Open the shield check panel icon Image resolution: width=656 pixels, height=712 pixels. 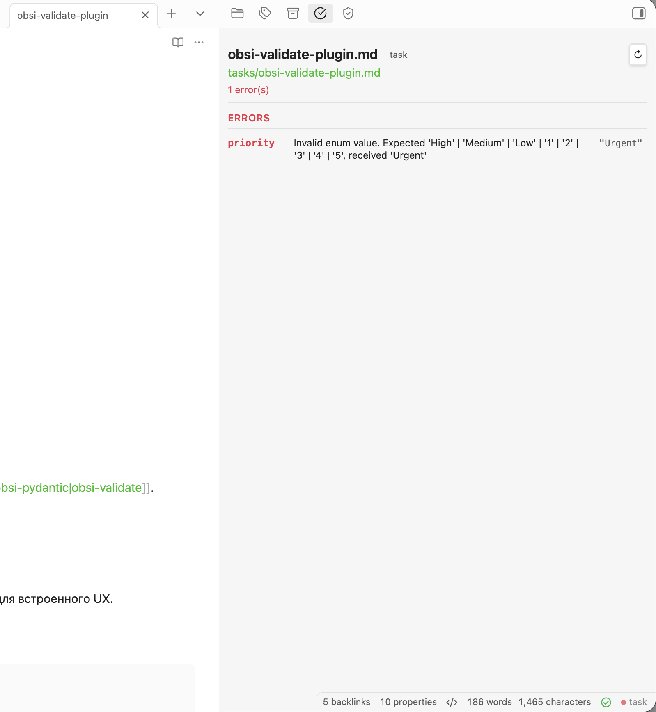point(348,14)
